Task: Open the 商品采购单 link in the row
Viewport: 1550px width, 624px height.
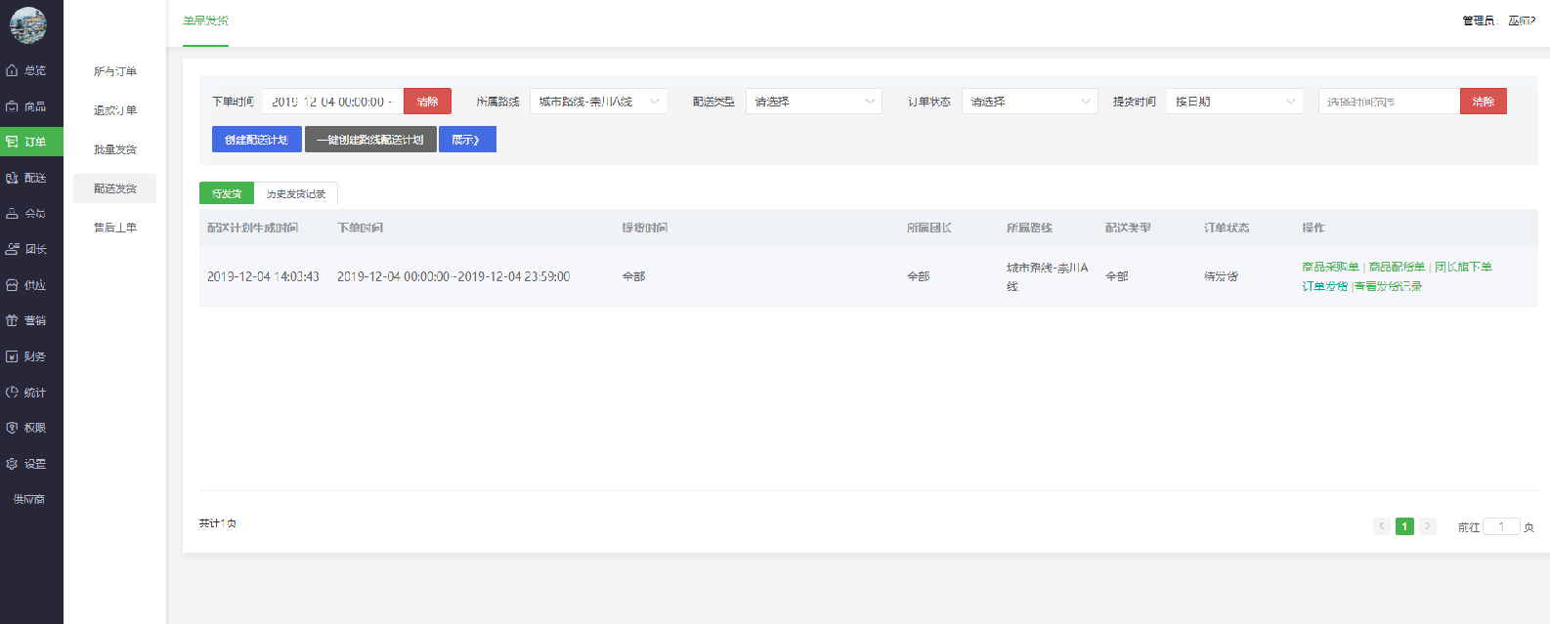Action: pos(1330,267)
